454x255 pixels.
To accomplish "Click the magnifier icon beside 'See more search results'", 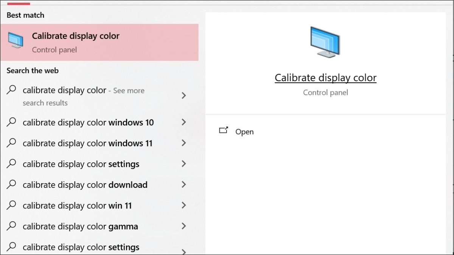I will coord(12,90).
